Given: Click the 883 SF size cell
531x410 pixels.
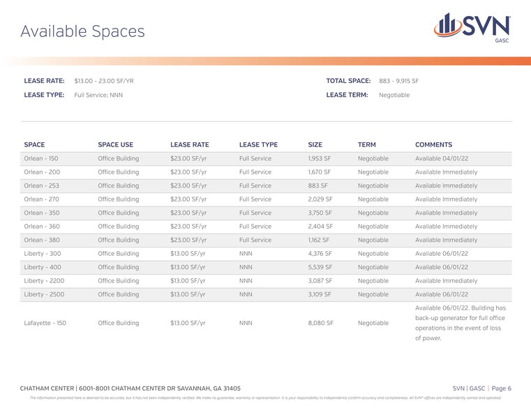Looking at the screenshot, I should (317, 186).
